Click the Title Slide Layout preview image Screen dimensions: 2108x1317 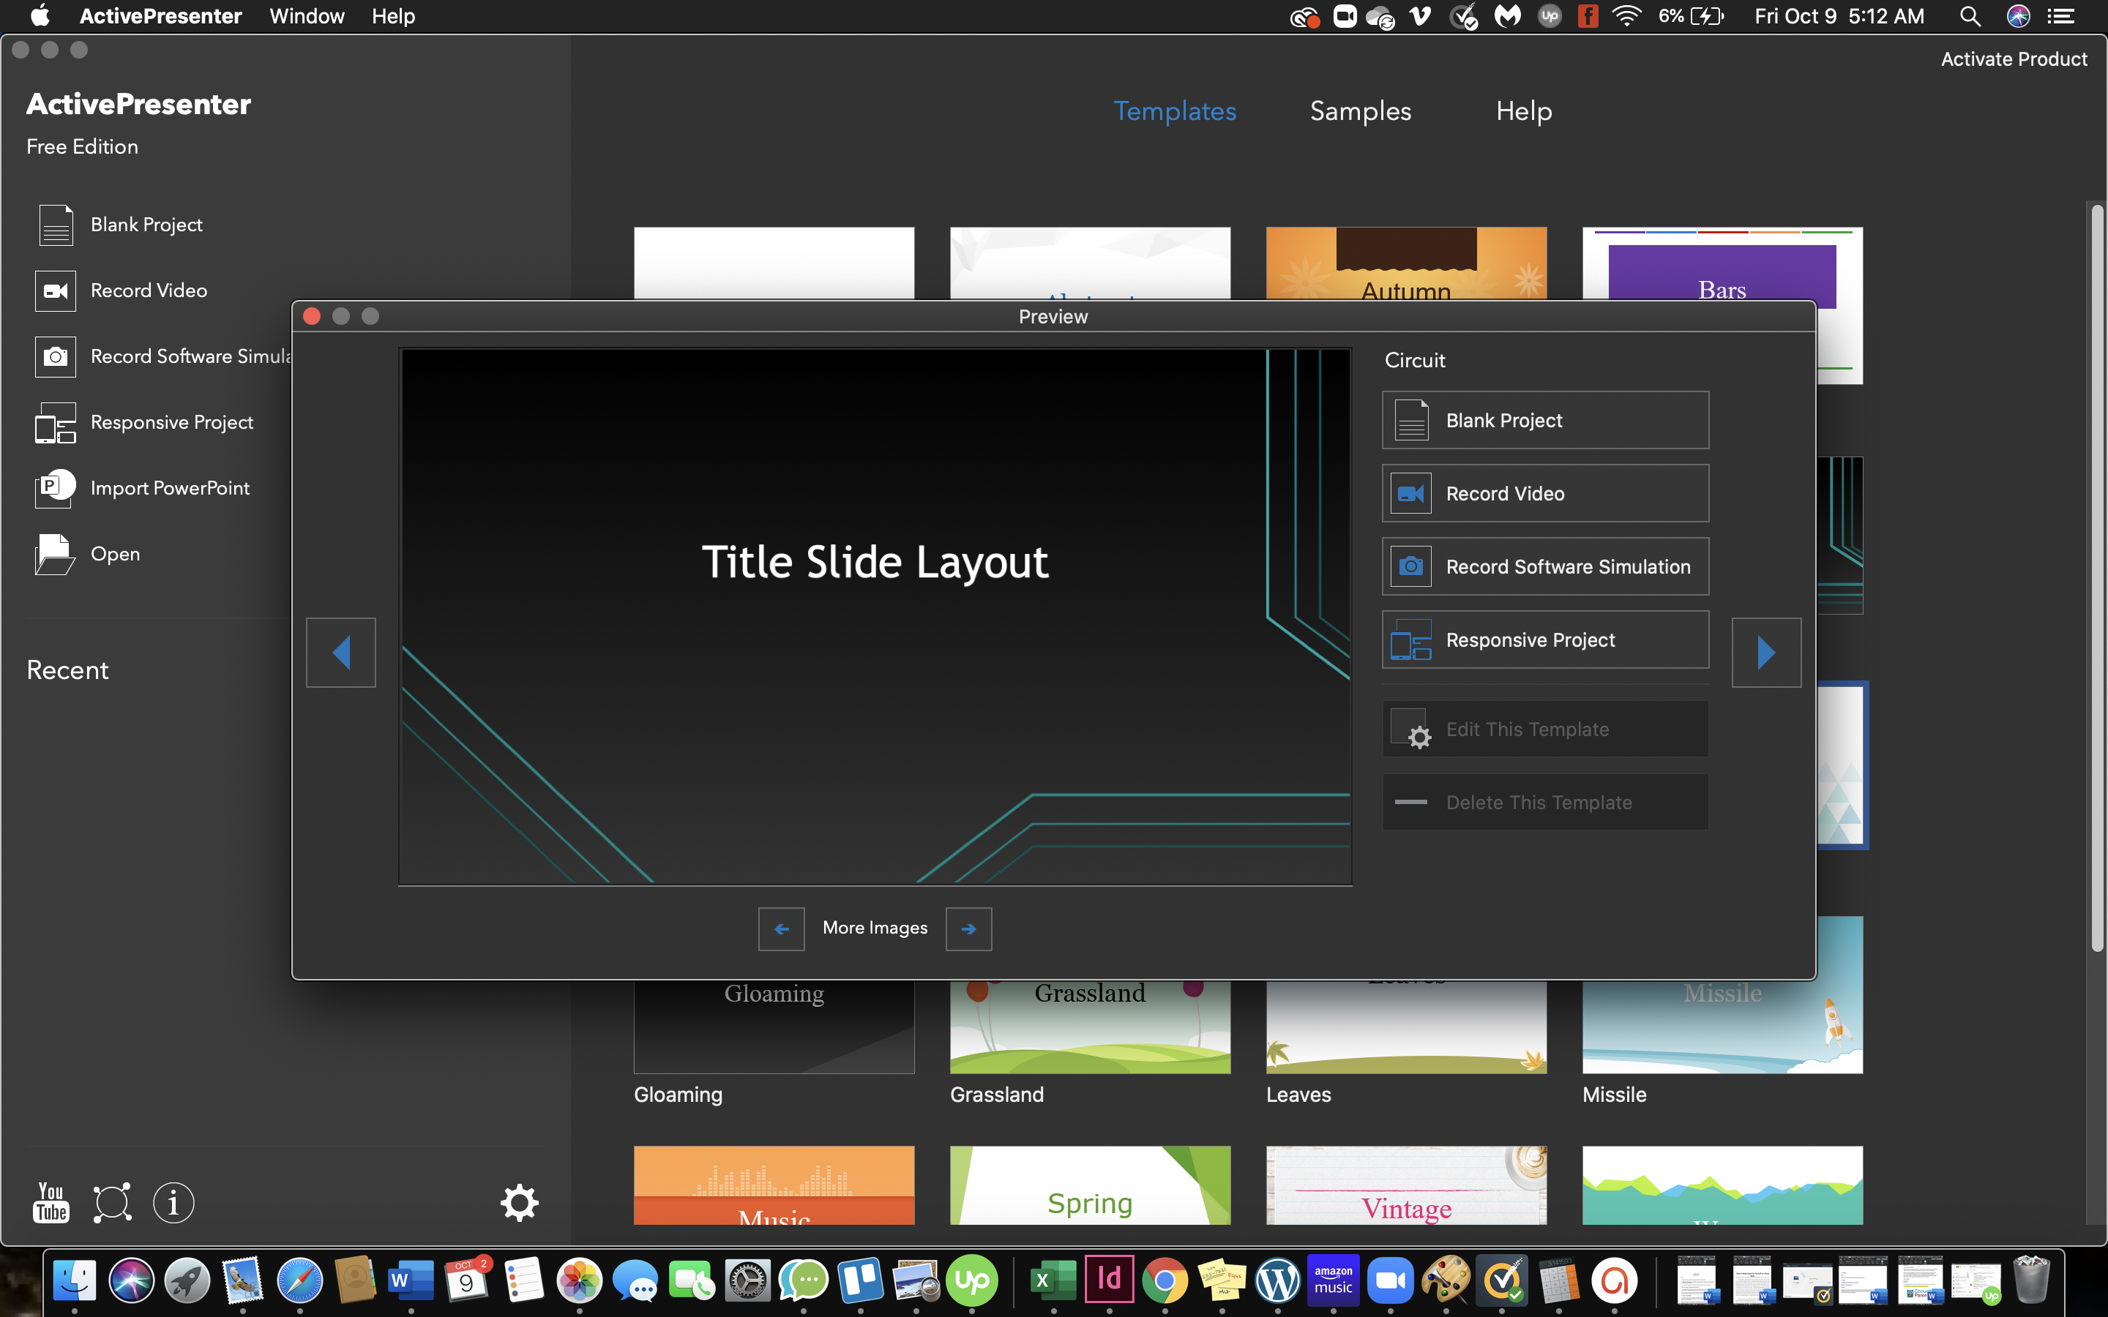pyautogui.click(x=875, y=617)
